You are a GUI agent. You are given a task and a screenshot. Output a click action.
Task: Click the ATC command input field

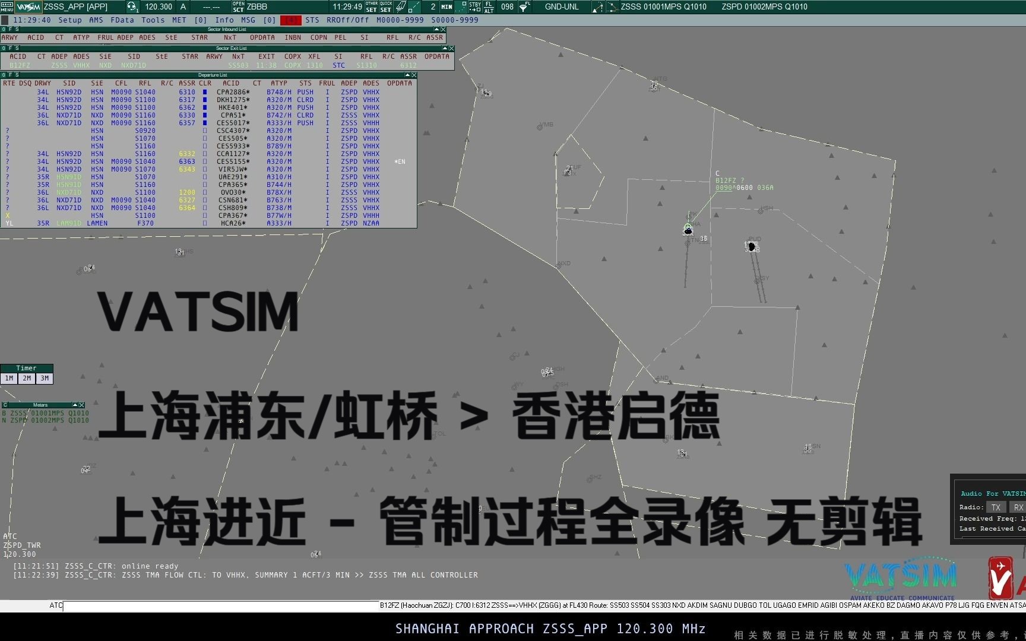[221, 606]
